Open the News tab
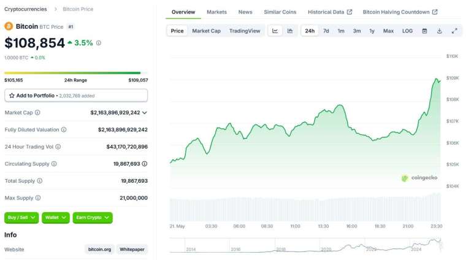Viewport: 466px width, 260px height. [x=245, y=12]
